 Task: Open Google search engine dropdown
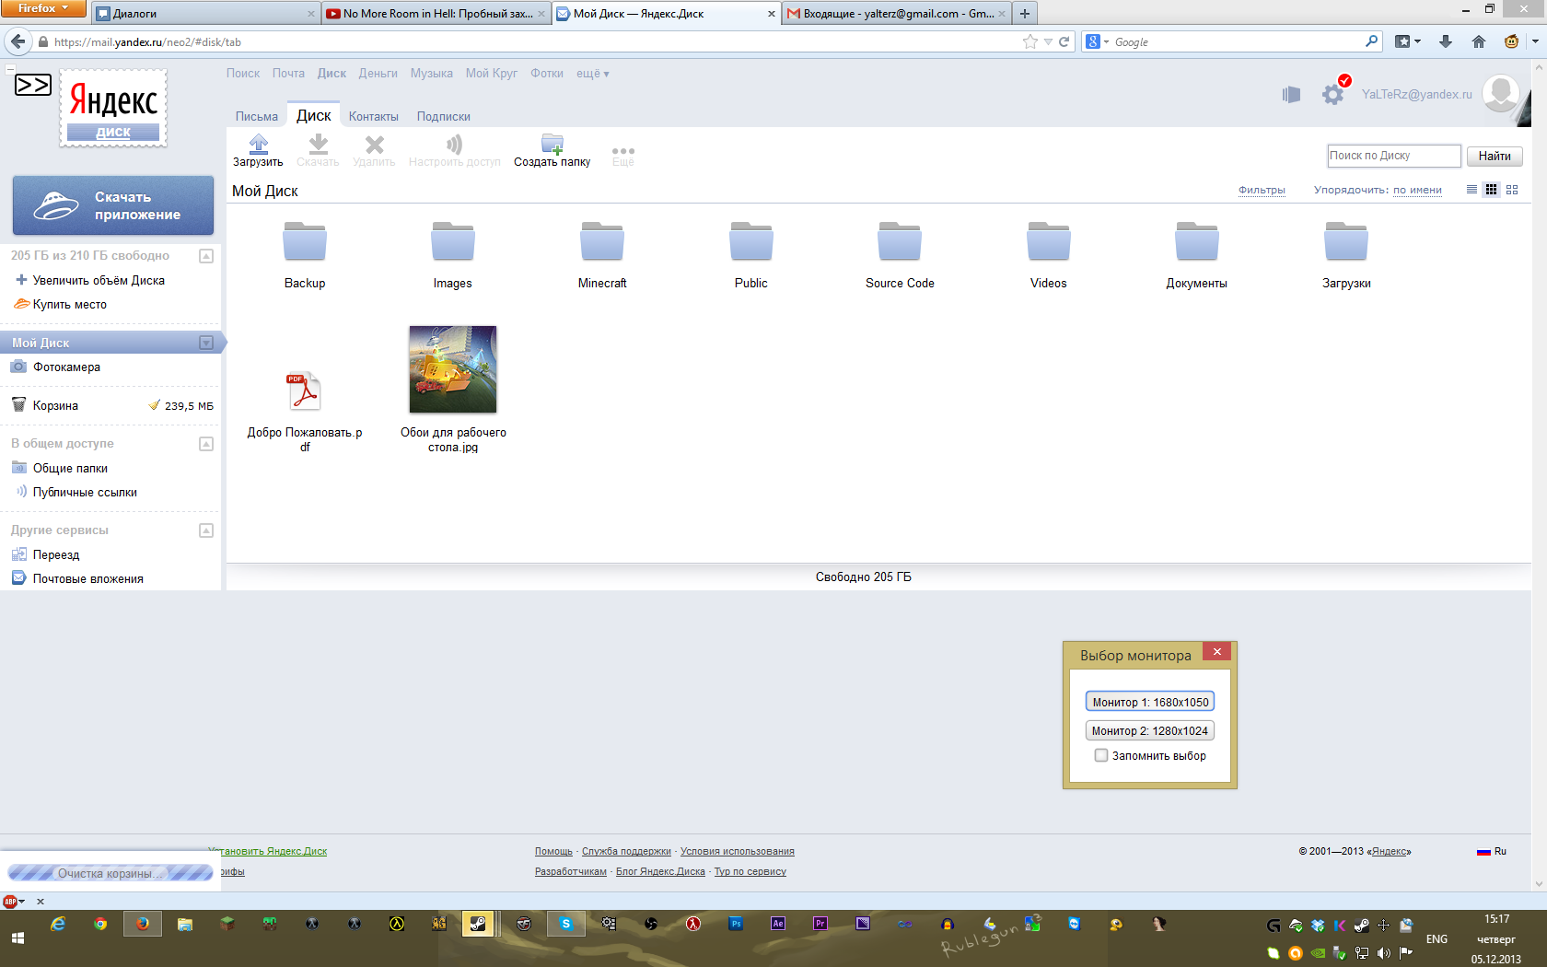coord(1098,41)
